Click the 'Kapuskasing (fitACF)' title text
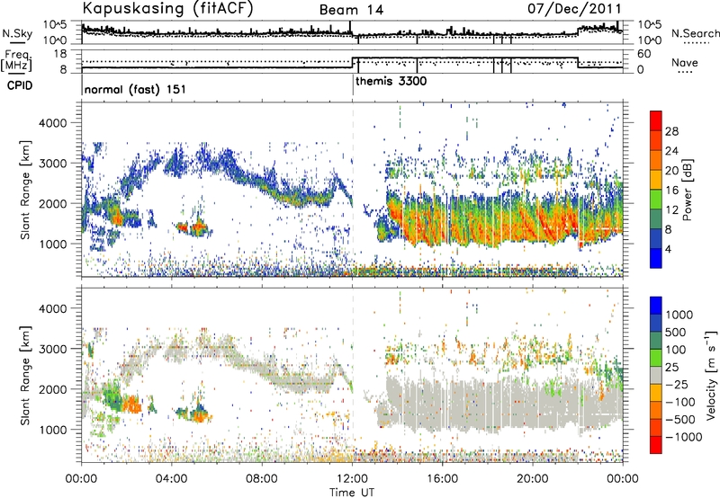 [167, 8]
